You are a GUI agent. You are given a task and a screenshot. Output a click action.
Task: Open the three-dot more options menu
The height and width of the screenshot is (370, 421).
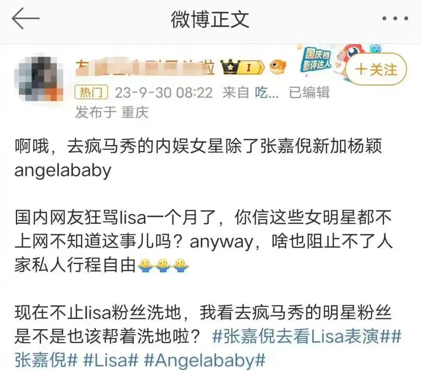pos(395,18)
